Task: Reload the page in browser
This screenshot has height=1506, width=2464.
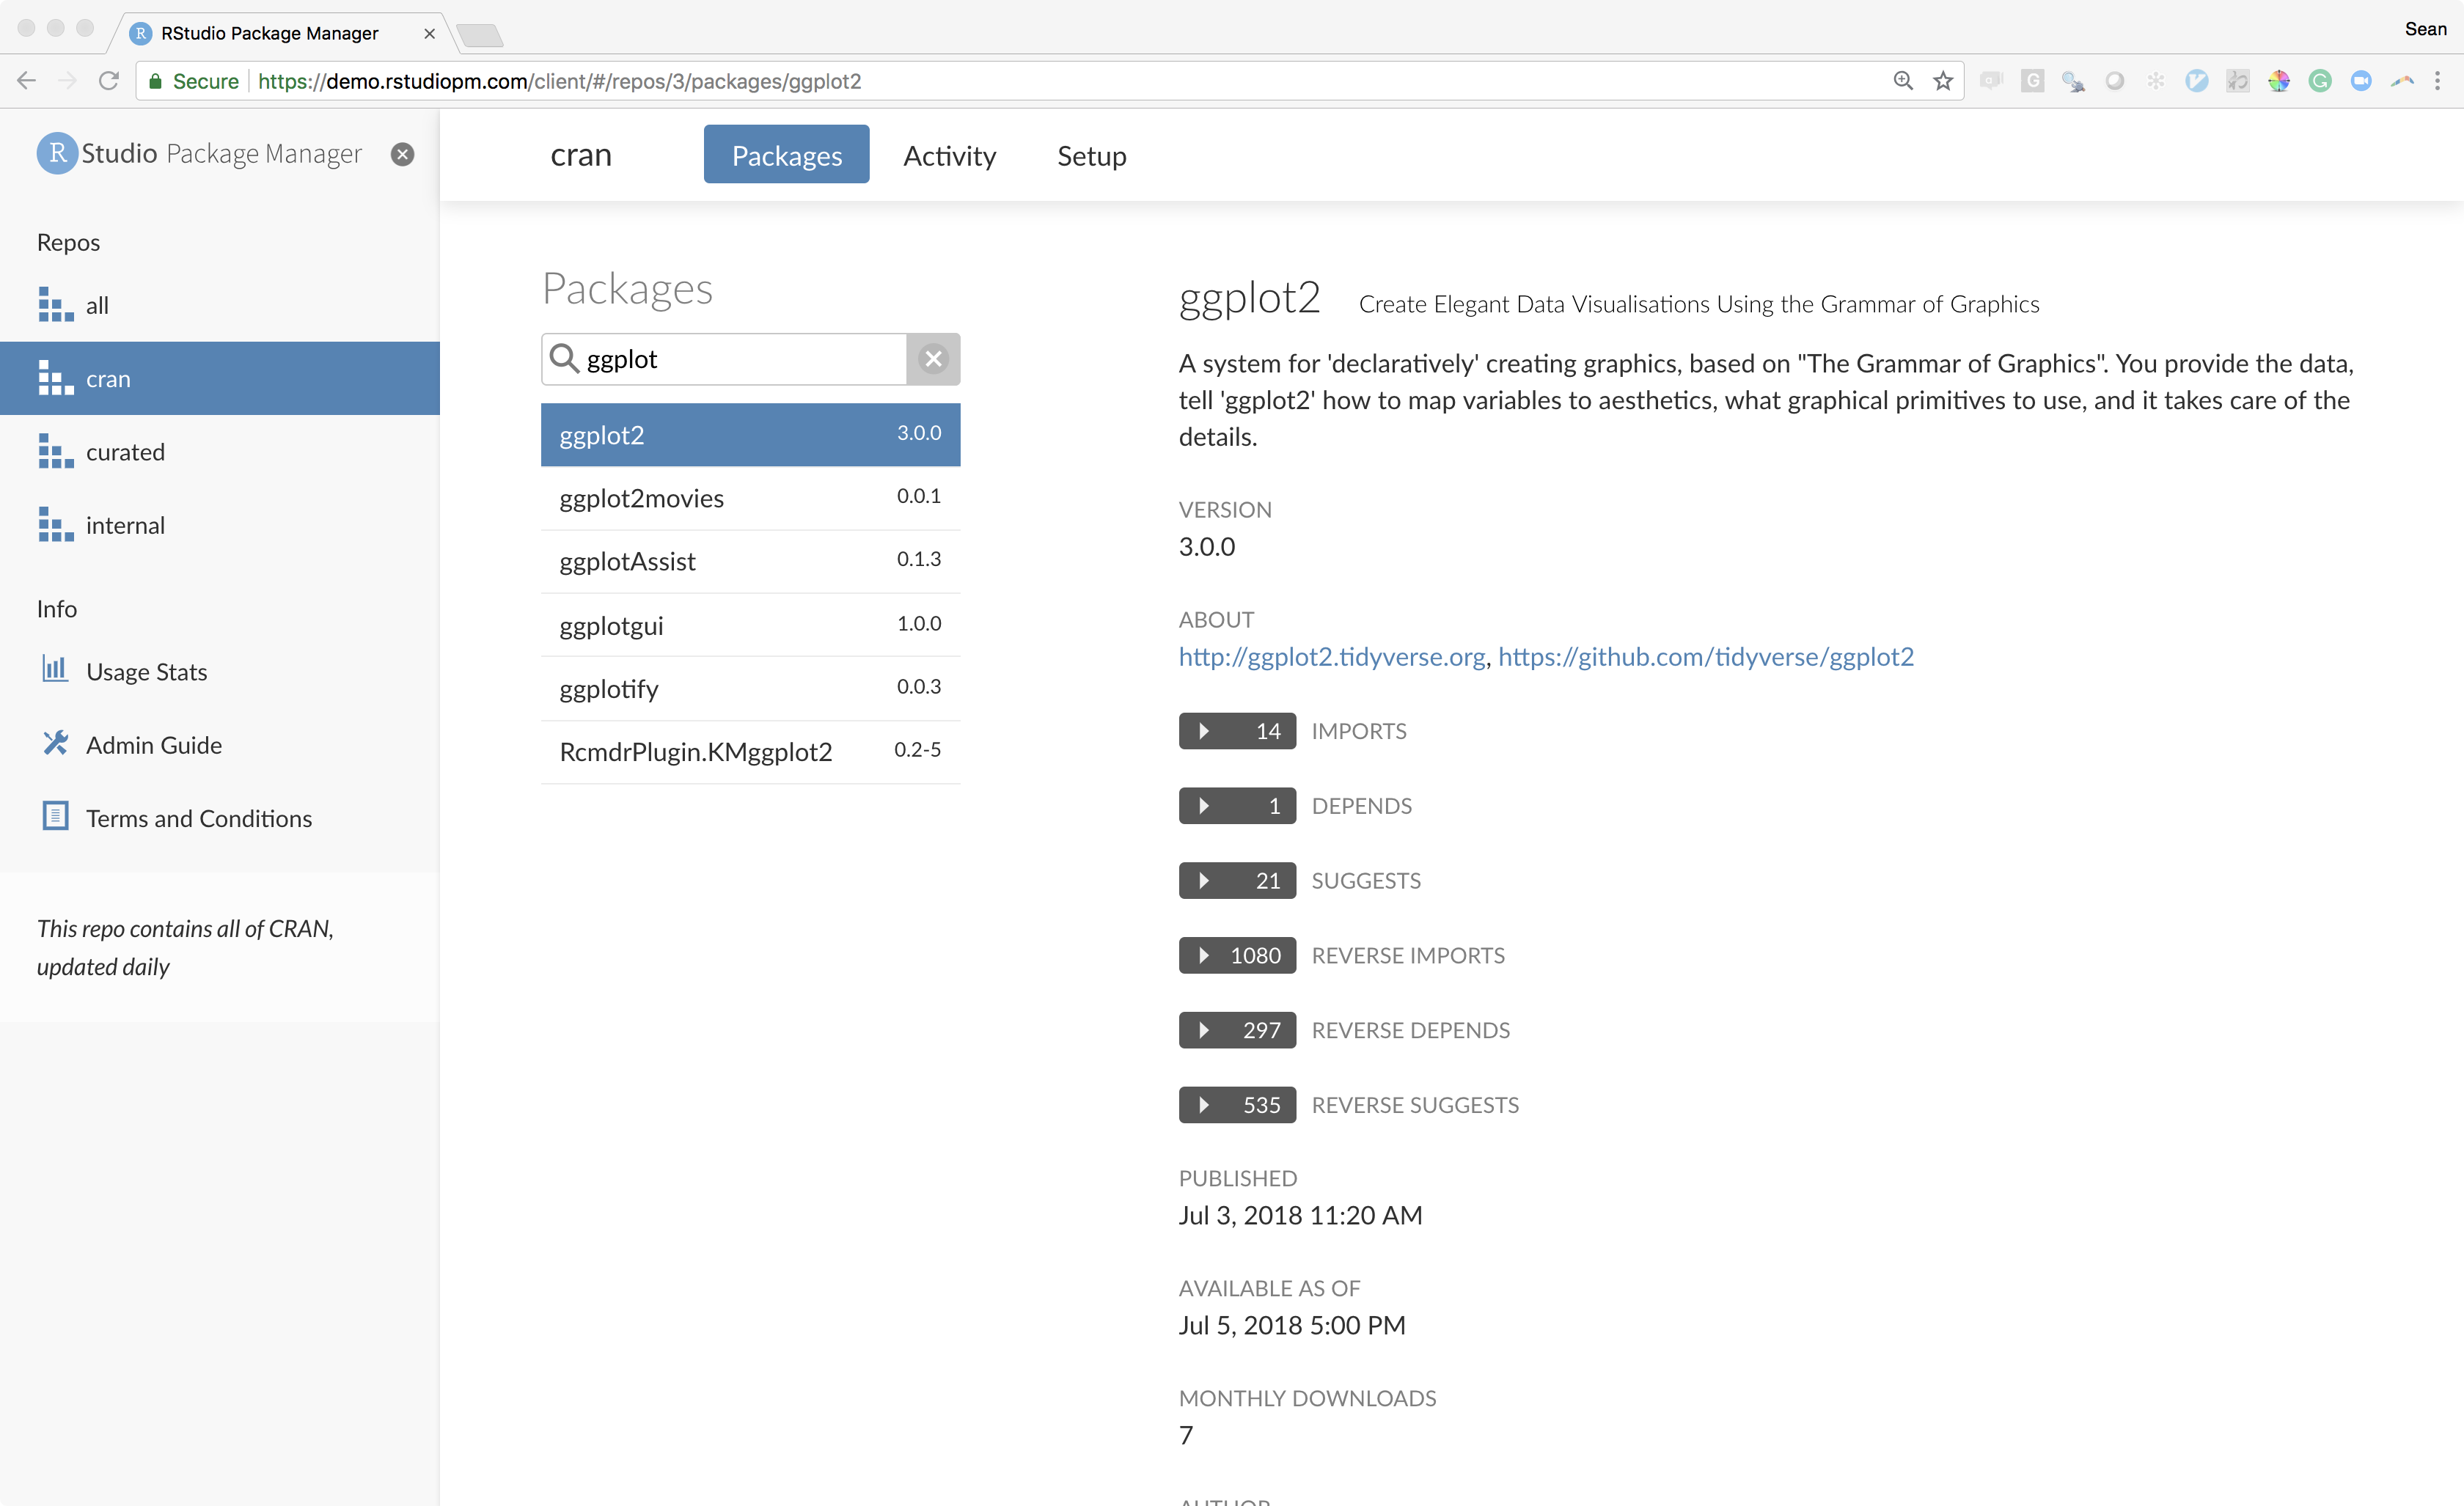Action: click(x=109, y=81)
